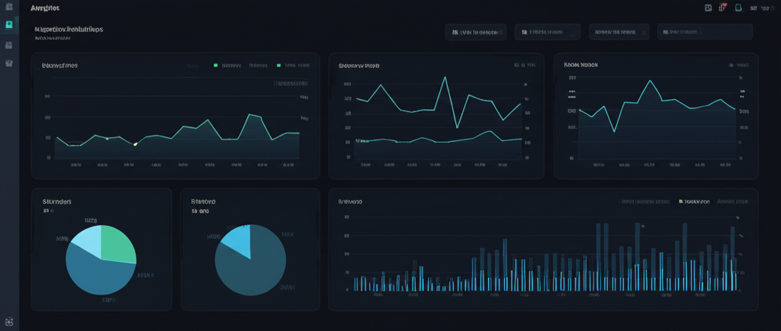The image size is (781, 331).
Task: Click the topmost icon in the left sidebar
Action: coord(9,7)
